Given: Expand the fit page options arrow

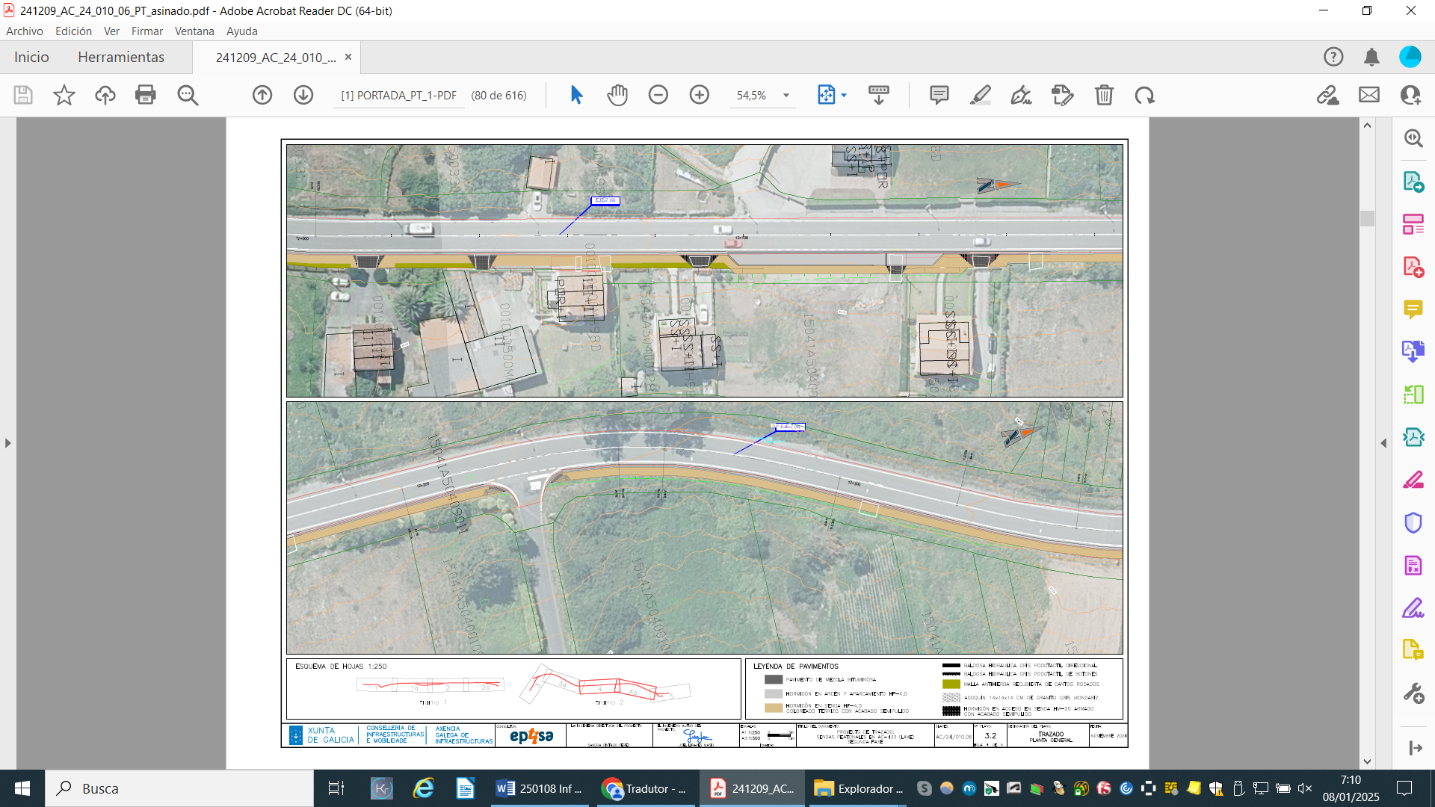Looking at the screenshot, I should (844, 95).
